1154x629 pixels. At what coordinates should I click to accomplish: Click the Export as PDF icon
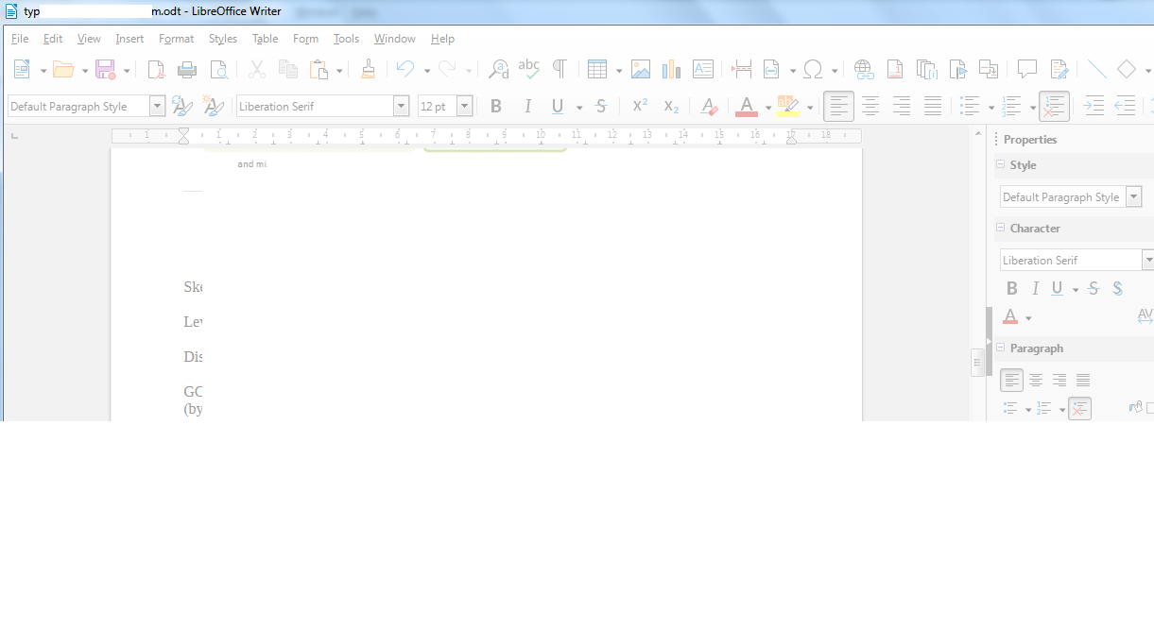tap(156, 69)
